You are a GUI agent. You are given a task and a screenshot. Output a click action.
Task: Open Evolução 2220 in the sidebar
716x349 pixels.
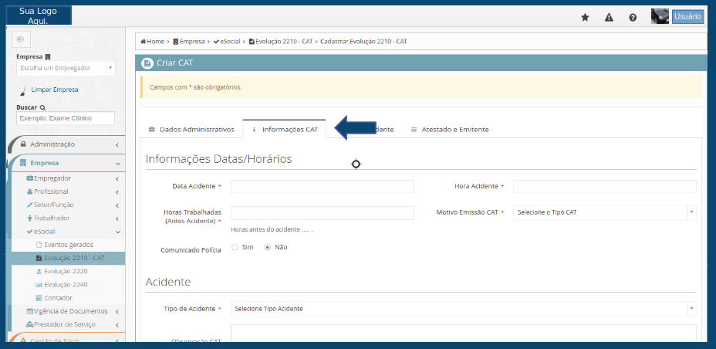(x=65, y=271)
